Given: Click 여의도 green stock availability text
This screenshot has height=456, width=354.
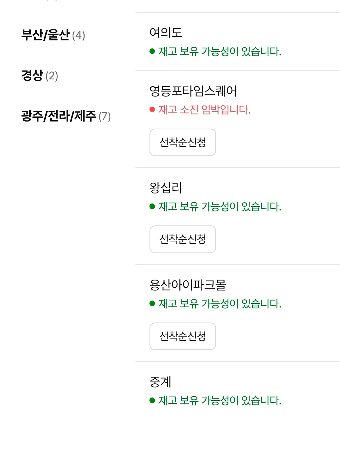Looking at the screenshot, I should pos(220,51).
